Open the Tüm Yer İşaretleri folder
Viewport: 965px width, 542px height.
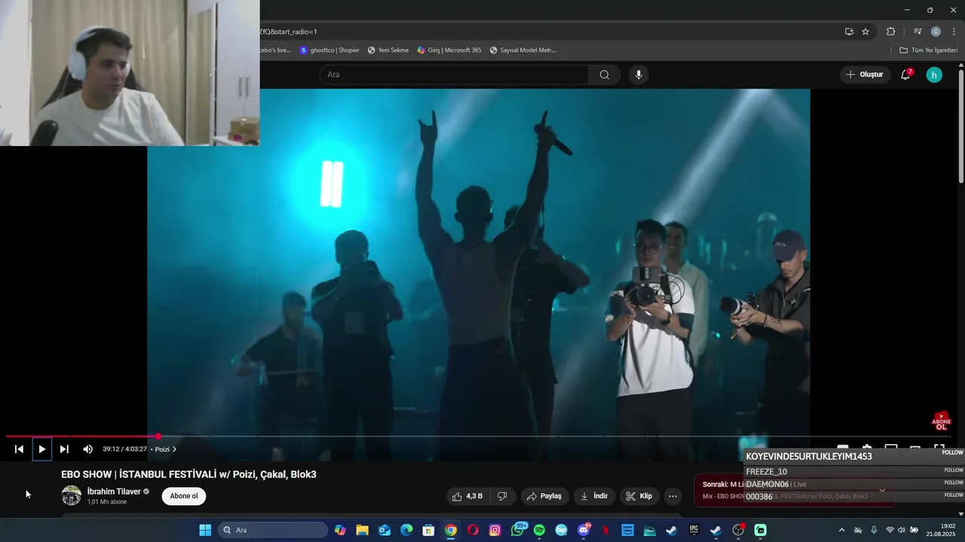pos(928,50)
